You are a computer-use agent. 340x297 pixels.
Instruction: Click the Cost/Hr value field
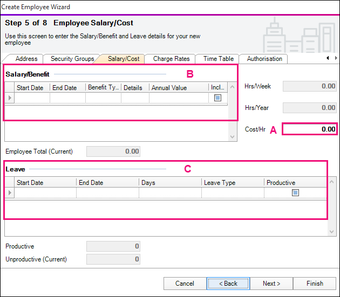point(309,129)
